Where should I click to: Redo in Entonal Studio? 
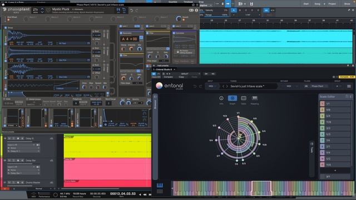(x=200, y=86)
